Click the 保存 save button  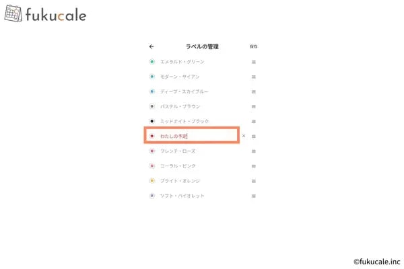[253, 46]
